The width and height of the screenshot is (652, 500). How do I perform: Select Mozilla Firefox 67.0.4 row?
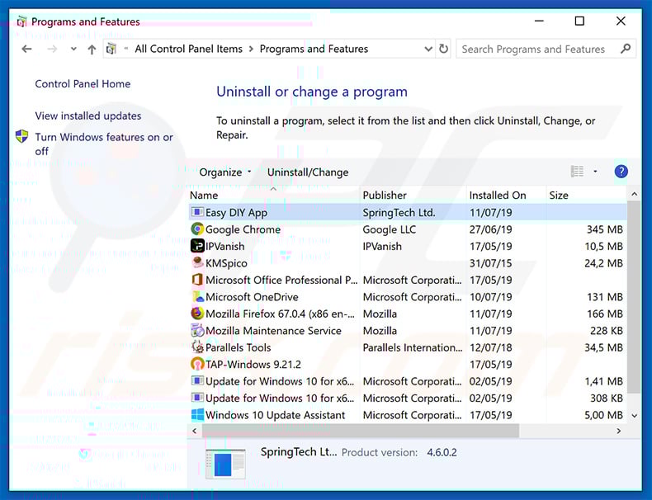(x=281, y=314)
